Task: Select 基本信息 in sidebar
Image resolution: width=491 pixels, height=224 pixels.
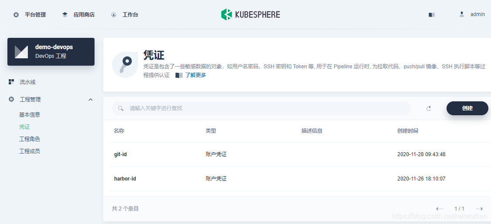Action: pyautogui.click(x=30, y=115)
